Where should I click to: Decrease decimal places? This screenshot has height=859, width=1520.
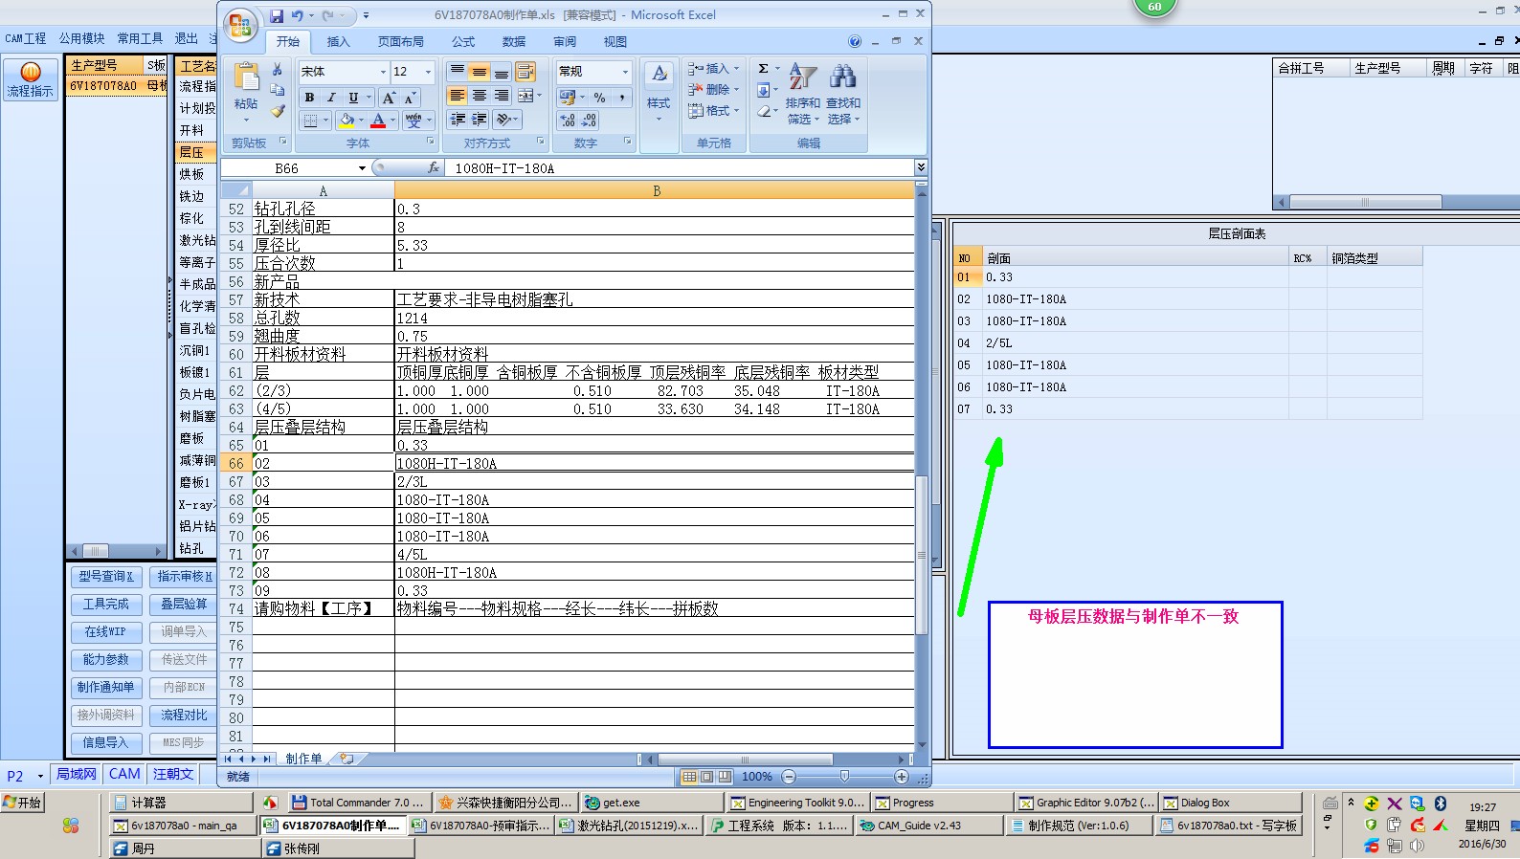tap(589, 121)
